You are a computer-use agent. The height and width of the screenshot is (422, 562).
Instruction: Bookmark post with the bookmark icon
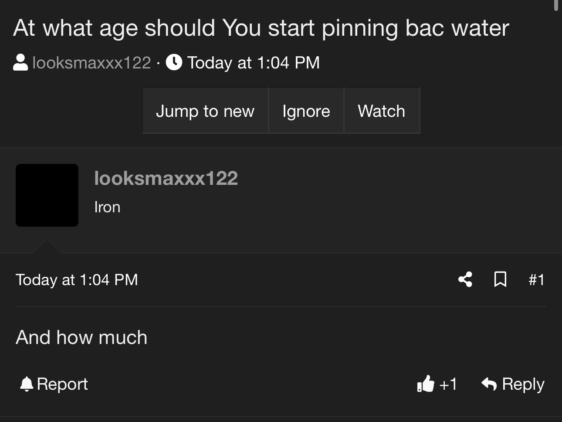(500, 279)
